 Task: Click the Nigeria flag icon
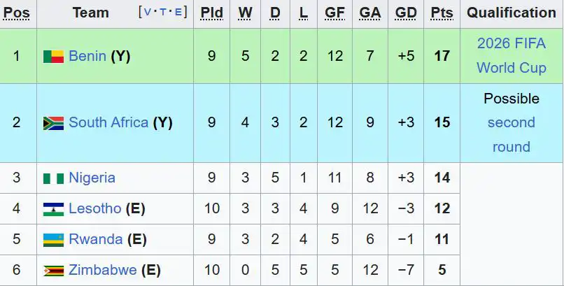pyautogui.click(x=54, y=178)
